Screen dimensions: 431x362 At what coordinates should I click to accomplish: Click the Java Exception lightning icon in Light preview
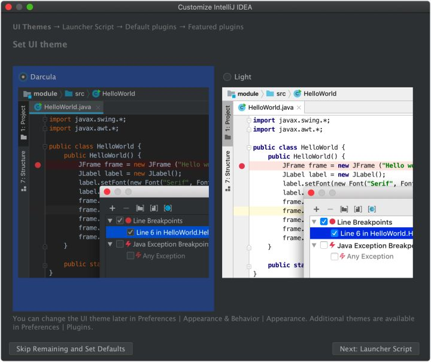tap(332, 245)
